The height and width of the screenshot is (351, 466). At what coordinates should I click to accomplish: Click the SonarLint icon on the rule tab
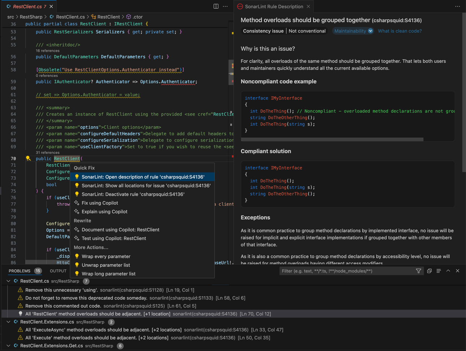pyautogui.click(x=239, y=6)
